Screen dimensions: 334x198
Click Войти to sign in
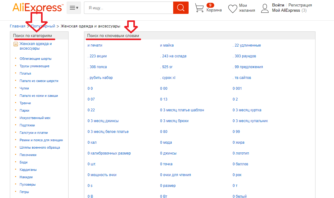coord(278,5)
